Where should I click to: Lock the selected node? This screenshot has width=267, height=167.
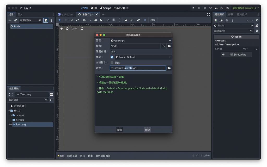126,20
